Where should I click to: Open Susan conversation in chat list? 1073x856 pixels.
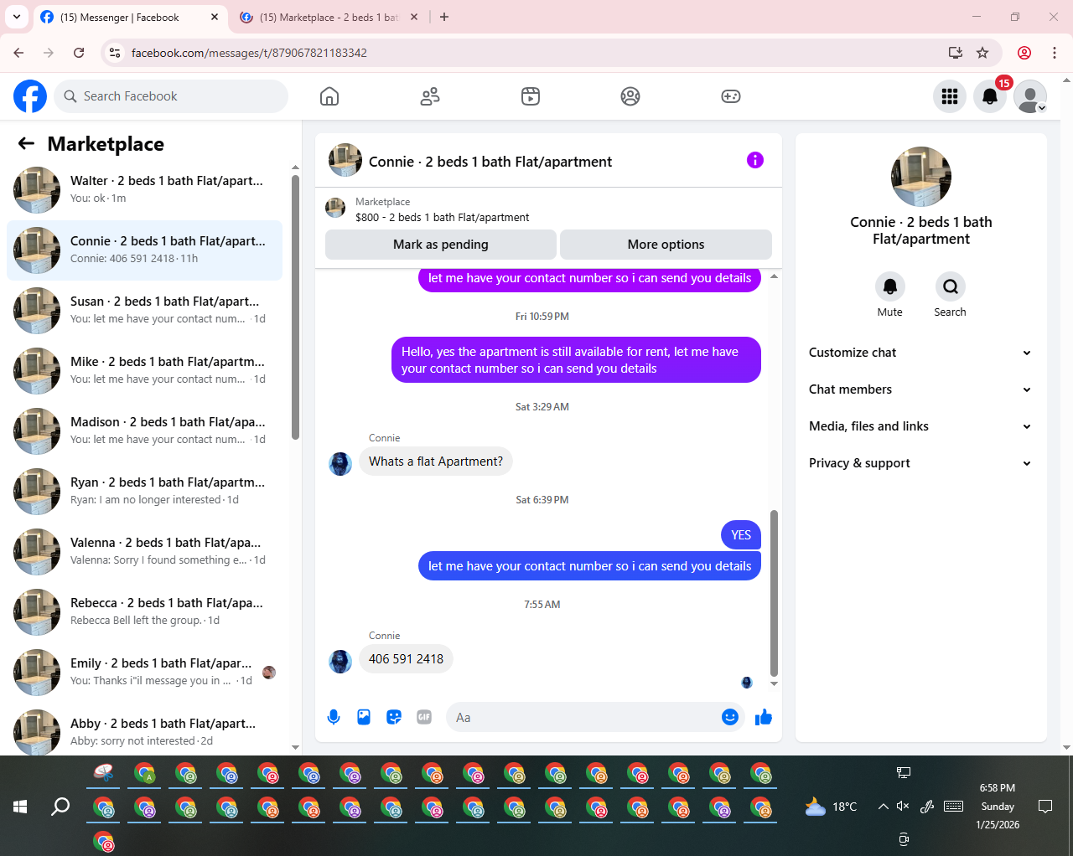(144, 311)
